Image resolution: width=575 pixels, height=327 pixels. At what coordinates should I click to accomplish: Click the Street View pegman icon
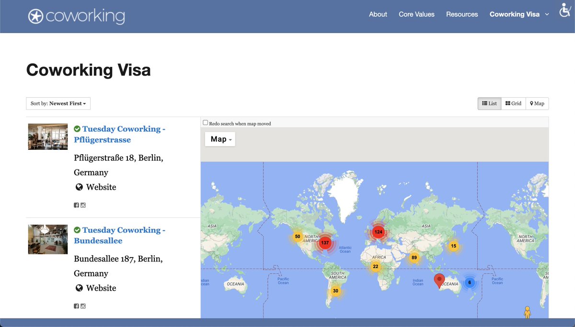(528, 312)
